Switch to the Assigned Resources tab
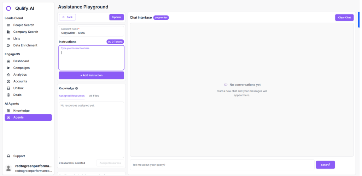Image resolution: width=362 pixels, height=176 pixels. [x=71, y=96]
